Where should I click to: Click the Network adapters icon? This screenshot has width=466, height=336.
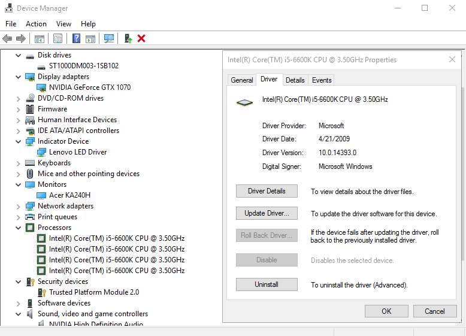(x=30, y=206)
